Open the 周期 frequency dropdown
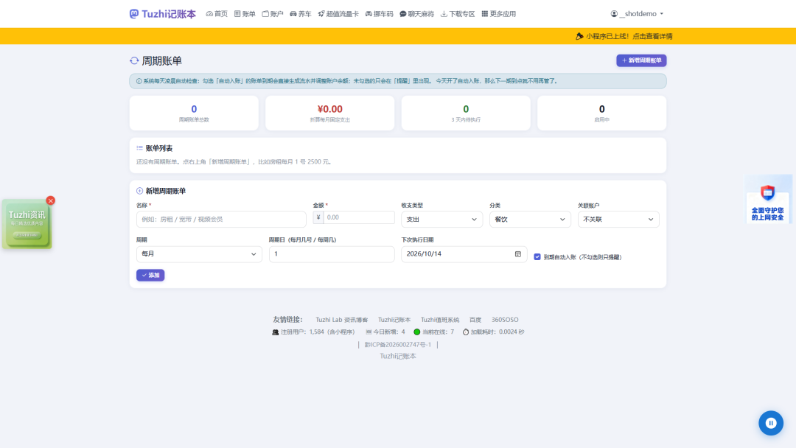 click(x=199, y=253)
